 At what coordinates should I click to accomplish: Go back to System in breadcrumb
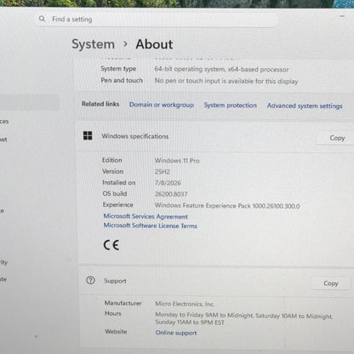pos(93,44)
